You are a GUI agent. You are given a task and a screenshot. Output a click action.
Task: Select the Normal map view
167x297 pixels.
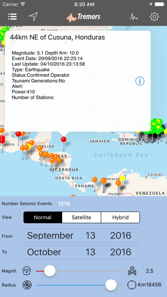pos(43,217)
